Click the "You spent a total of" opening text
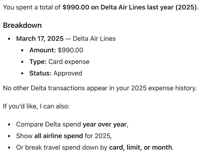 tap(32, 7)
